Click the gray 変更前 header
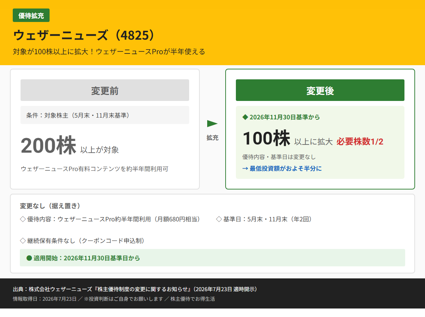Screen dimensions: 425x317 pyautogui.click(x=105, y=90)
